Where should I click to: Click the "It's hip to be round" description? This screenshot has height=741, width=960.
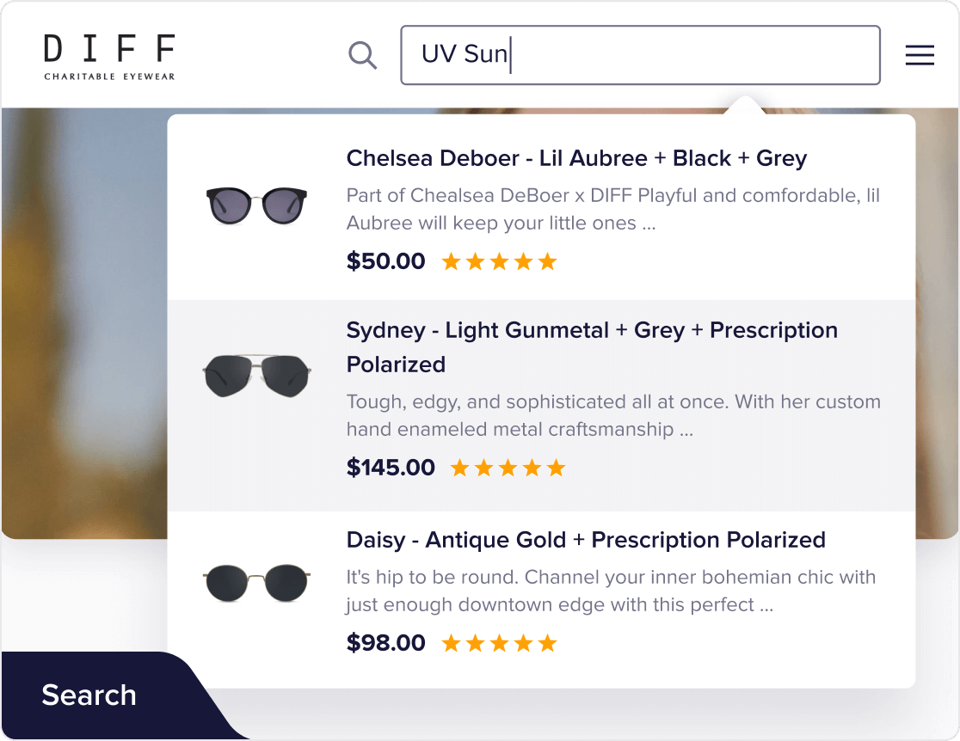(x=610, y=591)
